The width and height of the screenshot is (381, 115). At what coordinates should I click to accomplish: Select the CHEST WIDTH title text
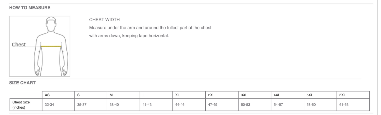pyautogui.click(x=104, y=20)
